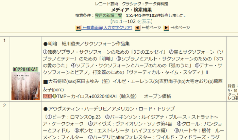The height and width of the screenshot is (140, 238).
Task: Click the 次ページ label text
Action: pos(180,28)
